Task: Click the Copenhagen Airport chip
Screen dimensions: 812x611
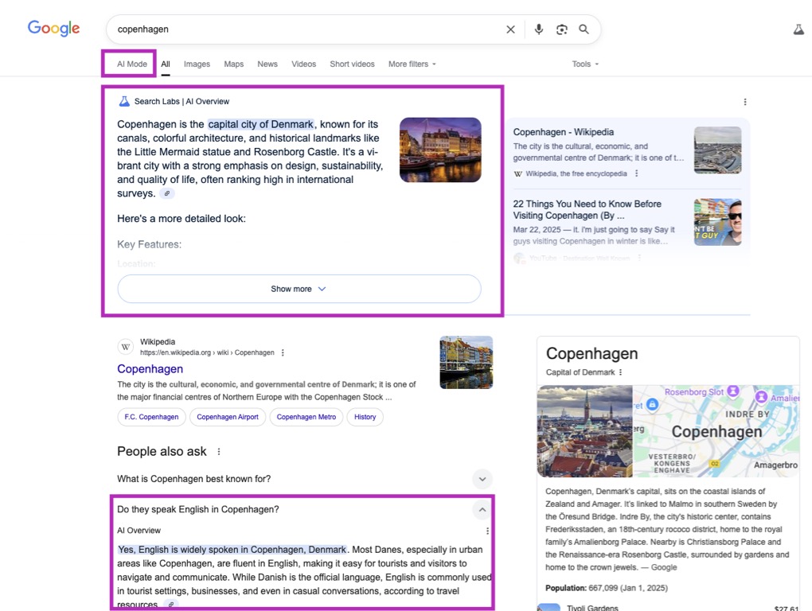Action: pos(228,417)
